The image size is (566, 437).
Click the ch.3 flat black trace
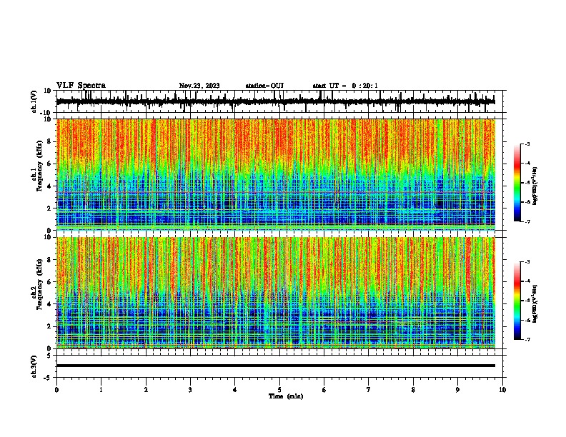point(276,366)
